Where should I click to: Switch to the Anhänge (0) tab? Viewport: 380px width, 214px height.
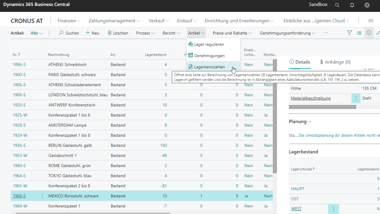pyautogui.click(x=335, y=62)
